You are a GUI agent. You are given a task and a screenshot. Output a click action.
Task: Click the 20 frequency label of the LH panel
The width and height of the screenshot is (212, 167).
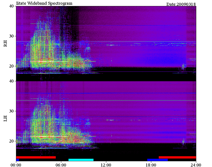point(11,141)
